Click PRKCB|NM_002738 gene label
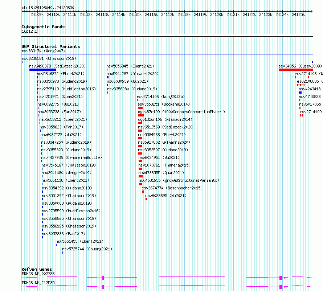The width and height of the screenshot is (323, 291). pos(38,274)
